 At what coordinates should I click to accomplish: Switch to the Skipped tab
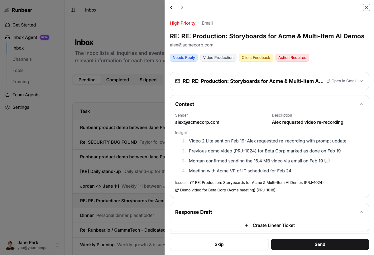point(148,80)
